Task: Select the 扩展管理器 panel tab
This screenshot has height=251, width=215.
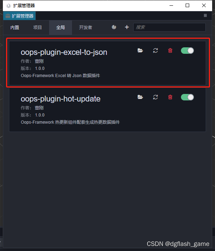Action: (x=19, y=16)
